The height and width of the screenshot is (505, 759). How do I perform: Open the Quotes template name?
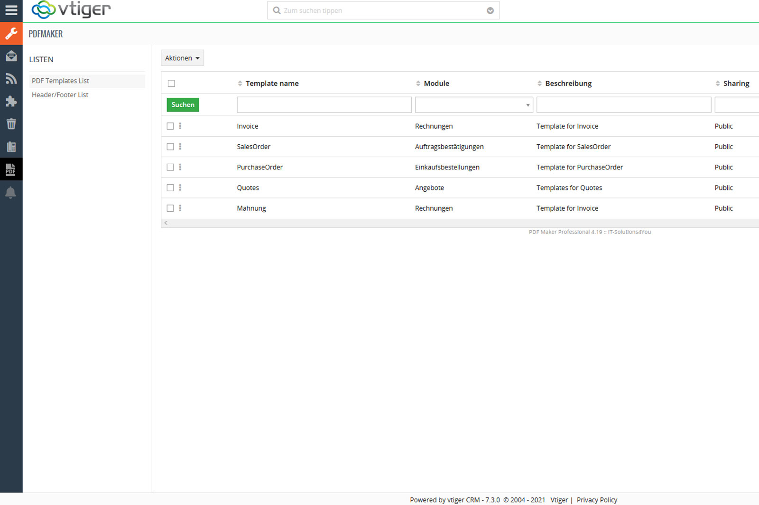pos(248,188)
